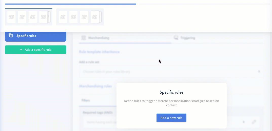Click the Specific rules sidebar icon

pyautogui.click(x=11, y=36)
